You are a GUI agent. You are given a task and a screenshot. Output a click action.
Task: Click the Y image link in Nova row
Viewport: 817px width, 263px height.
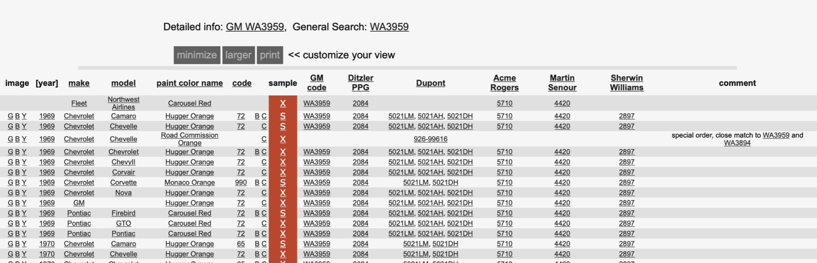24,193
